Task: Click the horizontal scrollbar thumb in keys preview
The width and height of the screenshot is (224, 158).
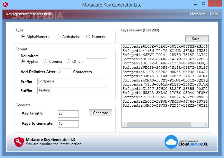Action: pyautogui.click(x=159, y=124)
